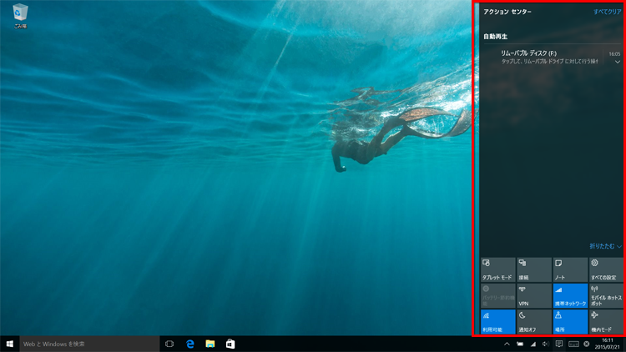This screenshot has width=626, height=352.
Task: Collapse quick actions with 折りたたむ
Action: pos(605,246)
